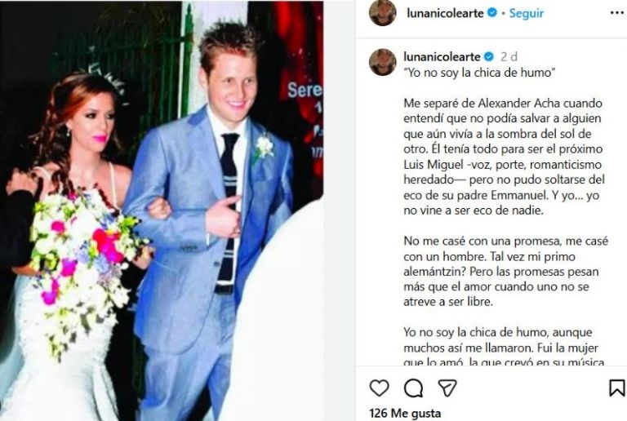Click the caption paragraph mentioning Alexander Acha
The image size is (627, 421).
pyautogui.click(x=504, y=157)
